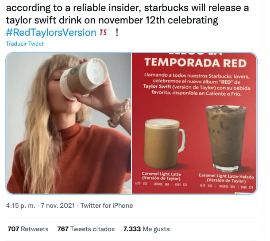270x241 pixels.
Task: Click the iced Caramel Light Latte Helado glass
Action: click(226, 138)
